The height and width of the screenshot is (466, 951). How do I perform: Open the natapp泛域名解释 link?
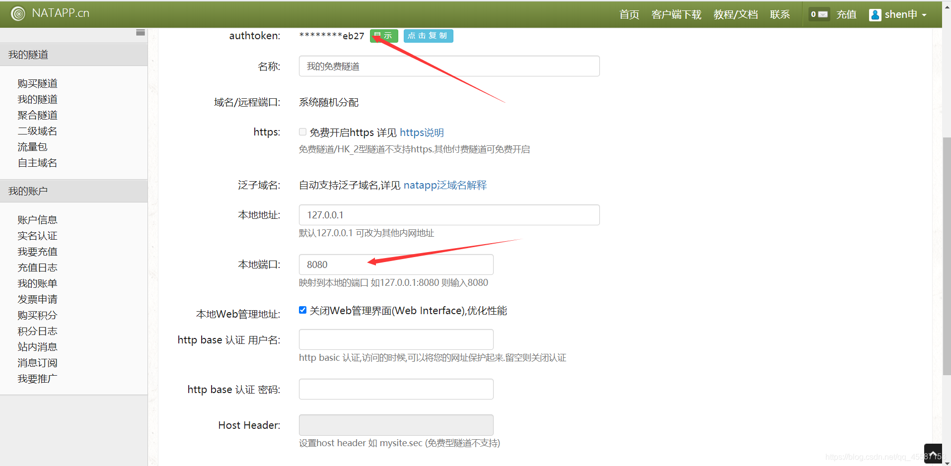click(445, 185)
